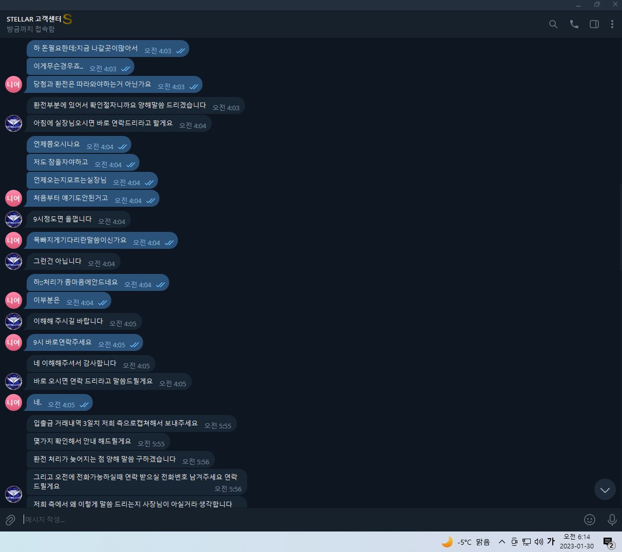Image resolution: width=622 pixels, height=552 pixels.
Task: Click the message input field
Action: tap(300, 520)
